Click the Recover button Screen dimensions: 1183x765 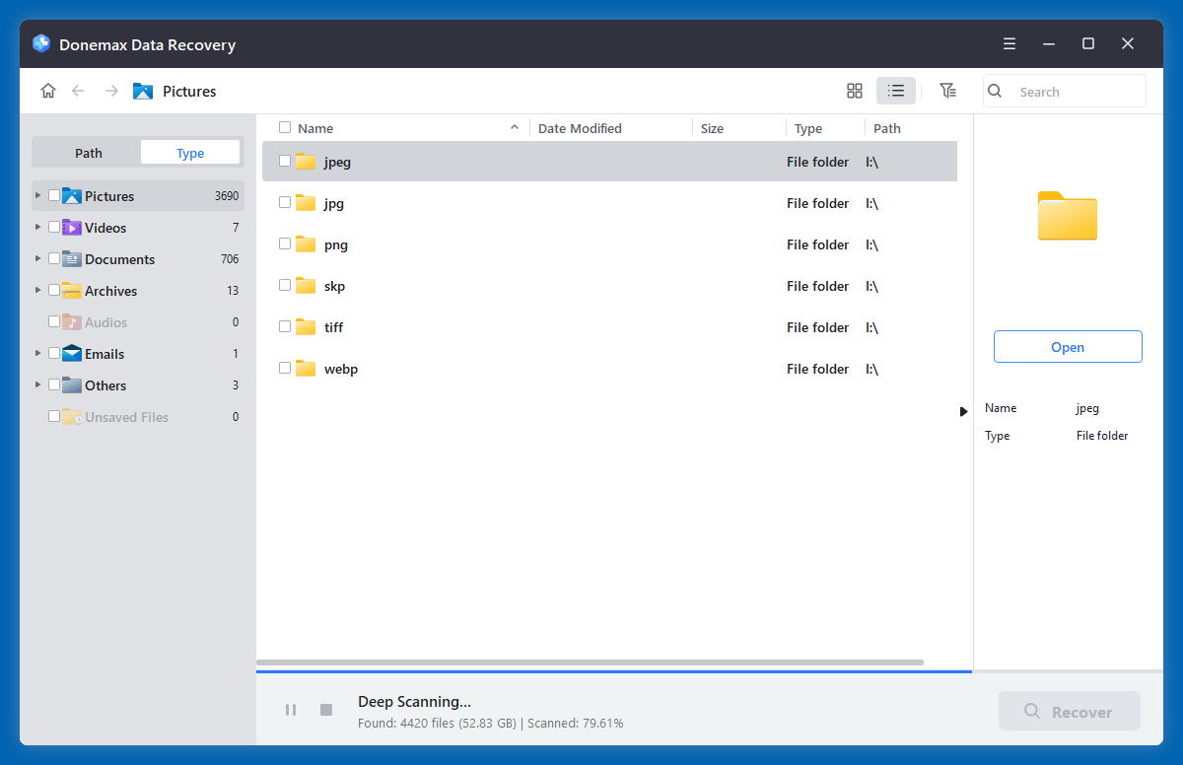point(1069,711)
